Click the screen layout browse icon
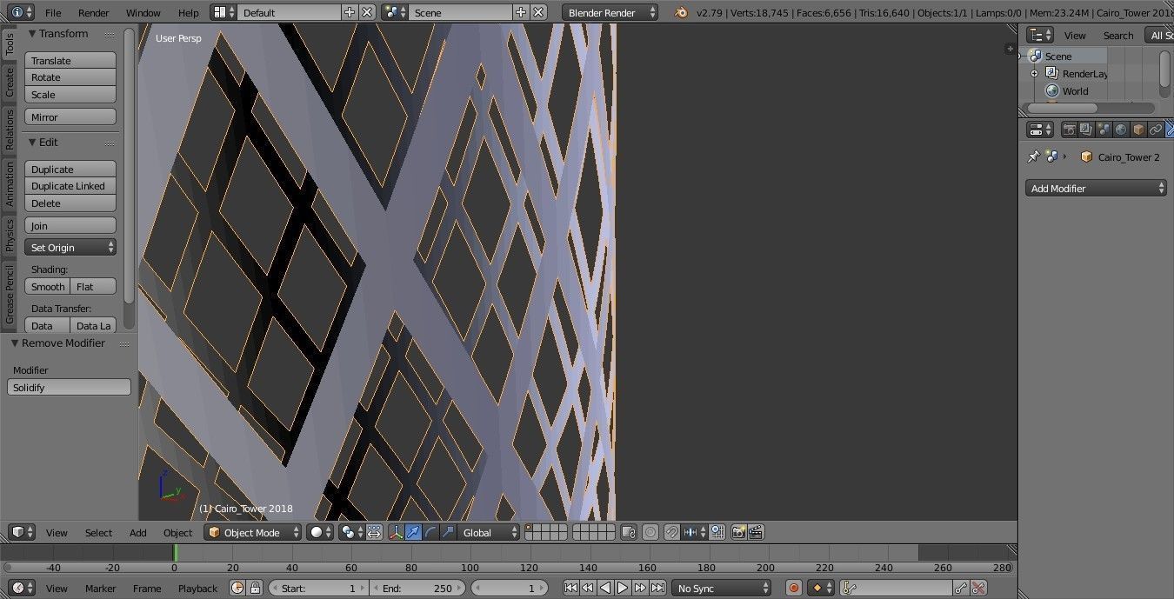Screen dimensions: 1174x599 (223, 12)
